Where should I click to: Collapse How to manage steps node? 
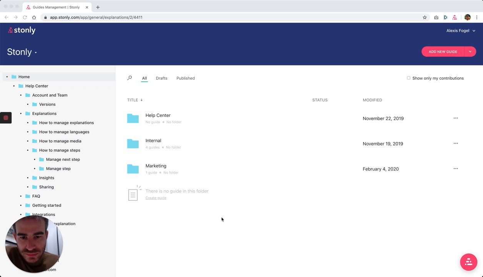(28, 150)
